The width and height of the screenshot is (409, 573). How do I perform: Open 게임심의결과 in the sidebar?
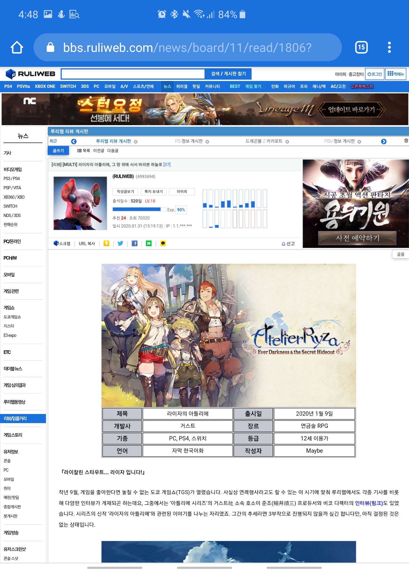(x=15, y=385)
